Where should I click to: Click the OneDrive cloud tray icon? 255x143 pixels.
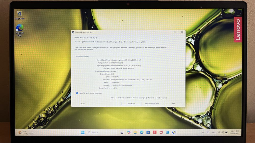[208, 132]
